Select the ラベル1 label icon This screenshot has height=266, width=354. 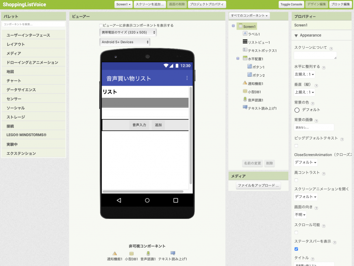click(245, 34)
